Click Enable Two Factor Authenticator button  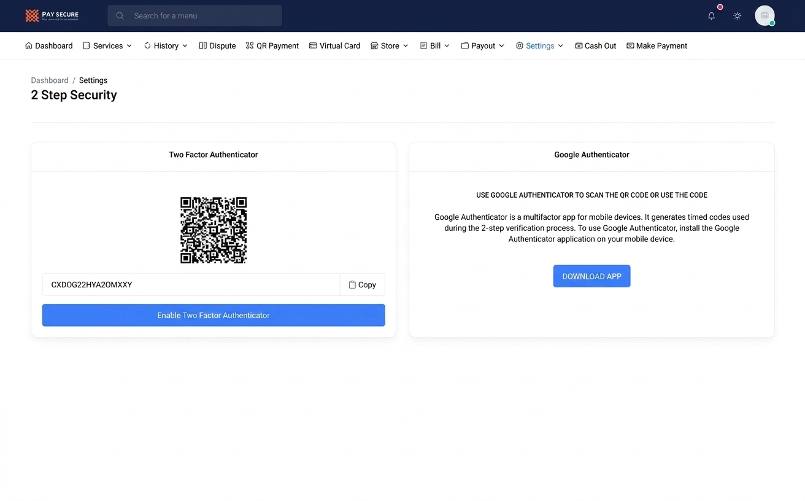click(214, 315)
